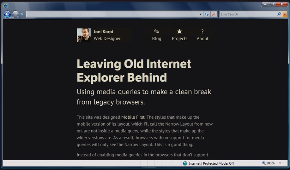Click the subtitle starting 'Using media queries'

pyautogui.click(x=144, y=97)
